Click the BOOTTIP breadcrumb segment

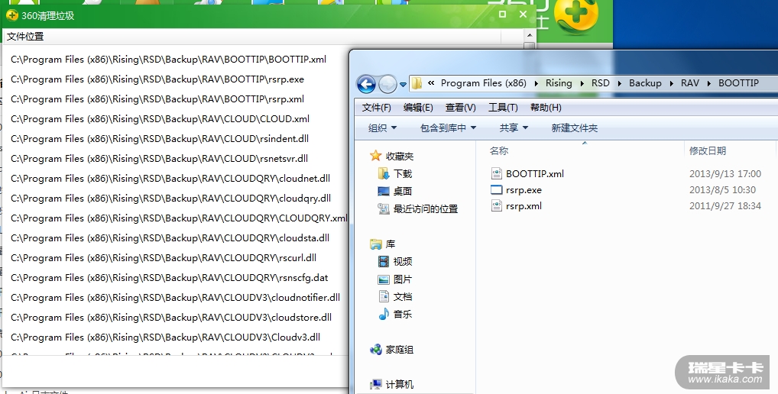pos(738,82)
